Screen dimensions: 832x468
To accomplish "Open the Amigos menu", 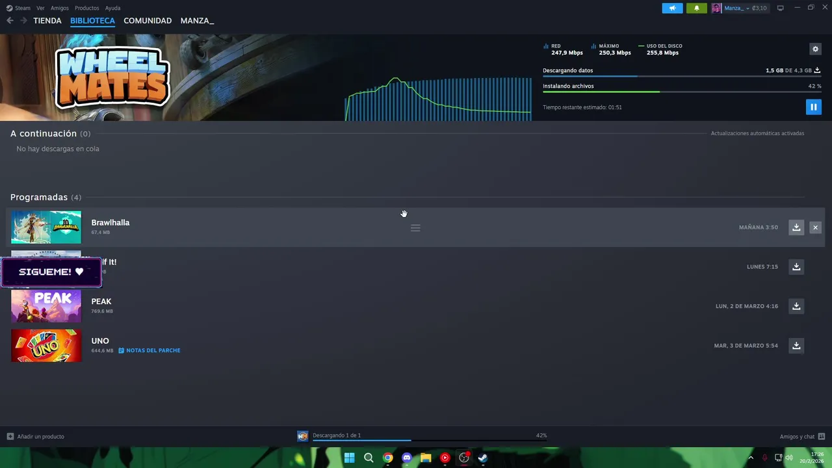I will point(60,8).
